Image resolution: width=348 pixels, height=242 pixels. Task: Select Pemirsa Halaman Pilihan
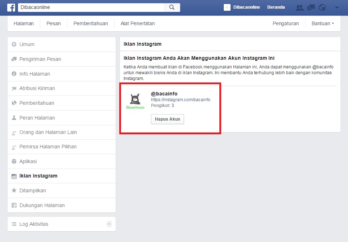62,147
